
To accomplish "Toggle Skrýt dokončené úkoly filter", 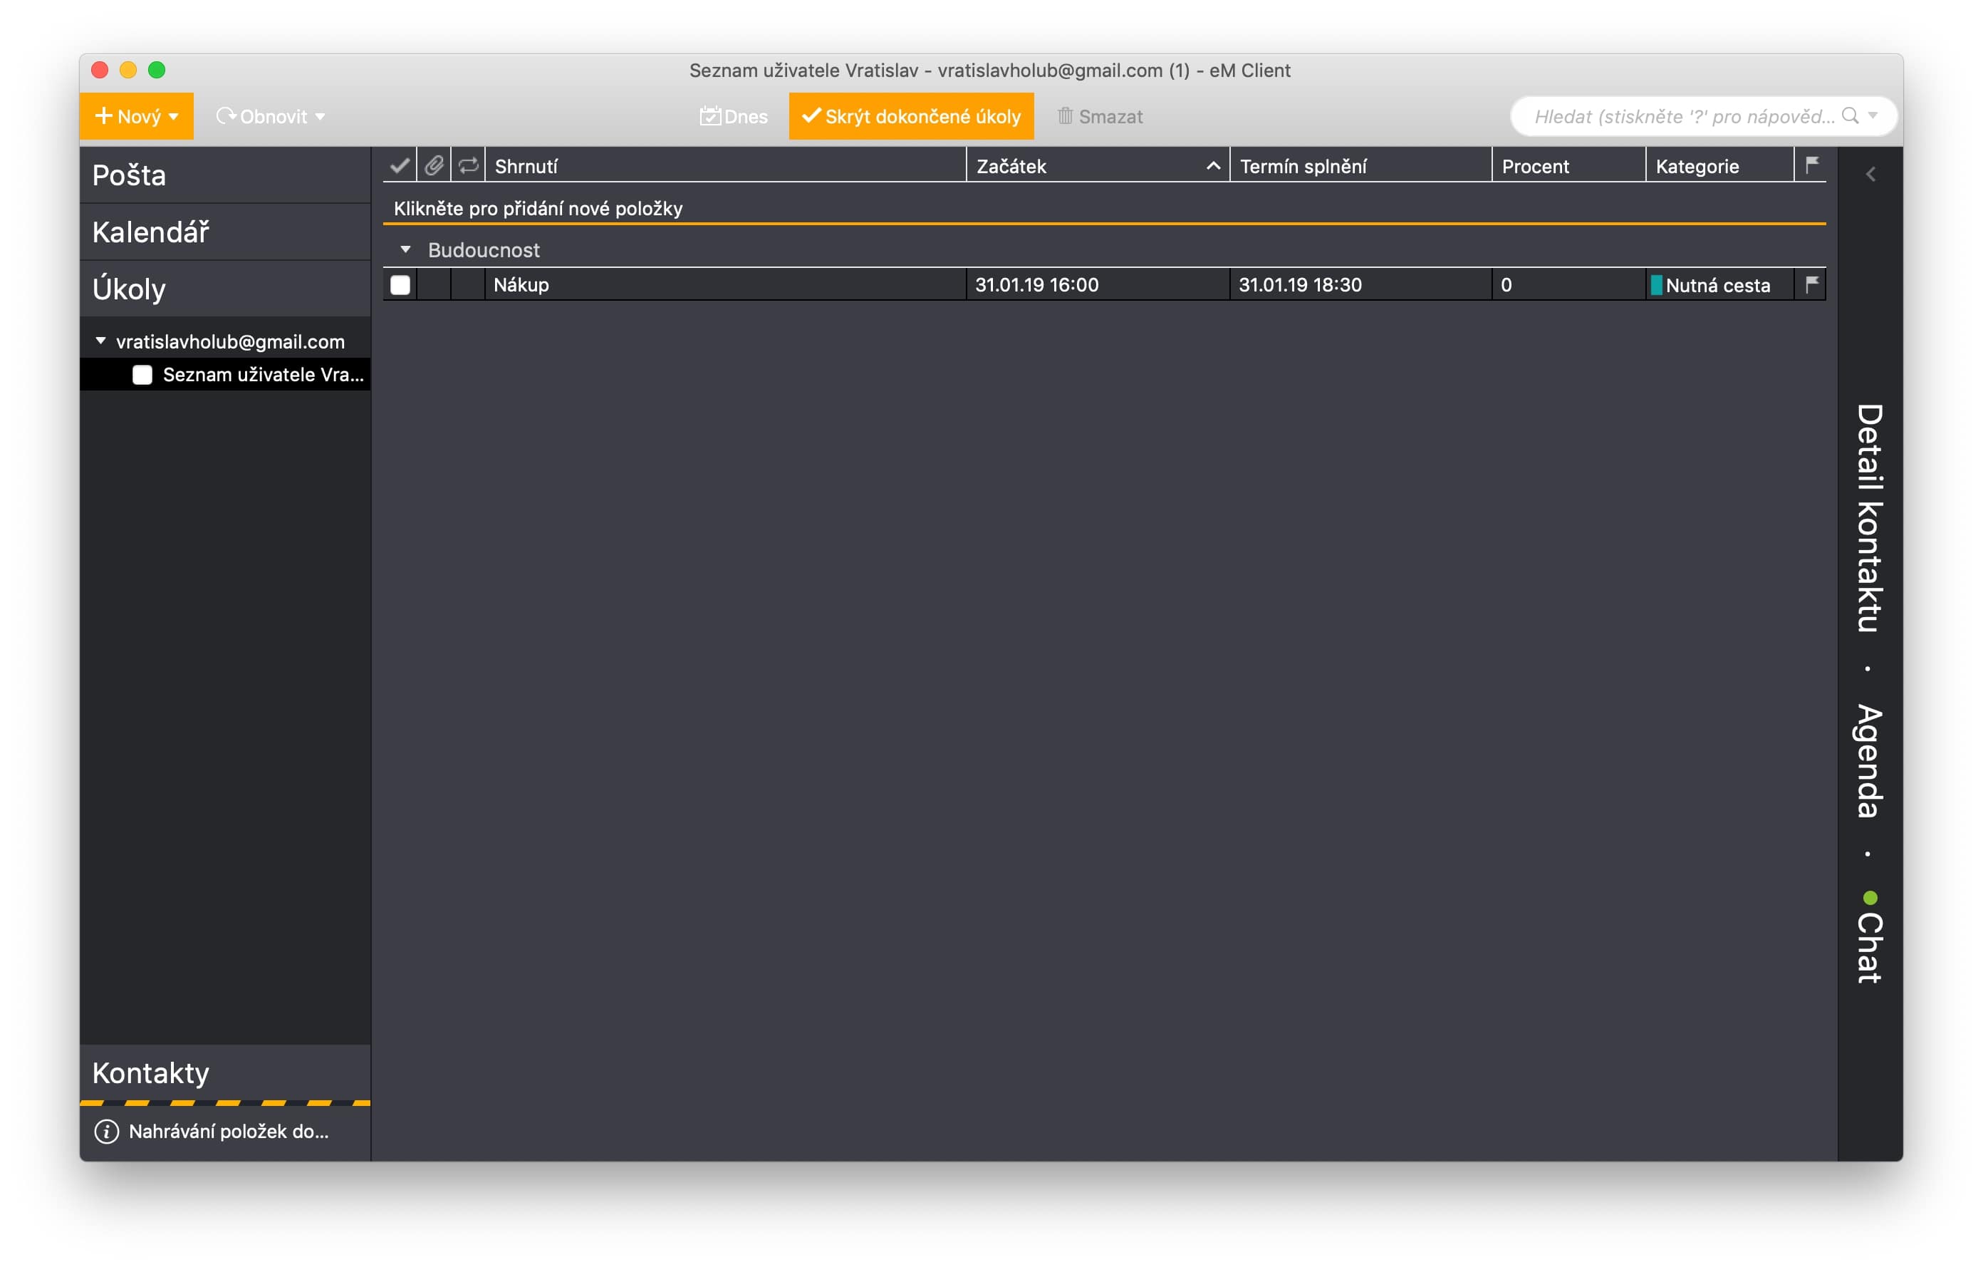I will click(911, 116).
